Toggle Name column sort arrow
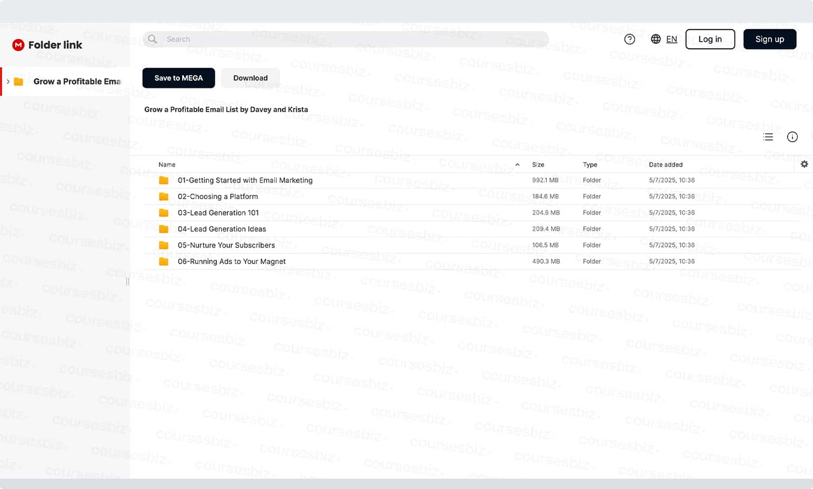The width and height of the screenshot is (813, 489). 518,164
